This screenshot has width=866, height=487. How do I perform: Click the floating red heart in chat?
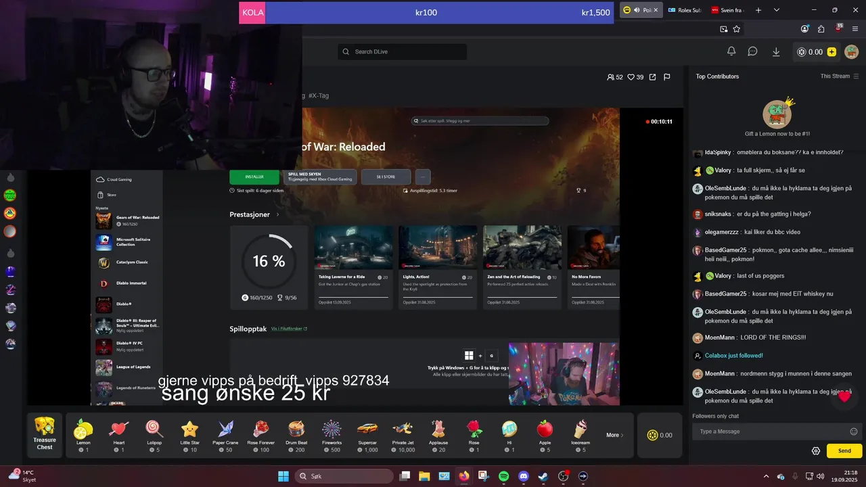click(x=844, y=396)
